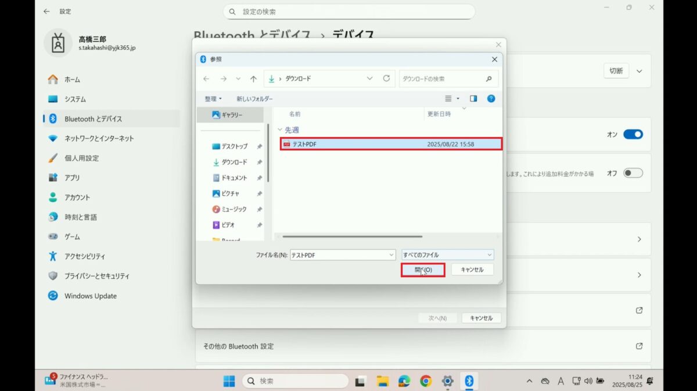Enable the toggle currently set to オフ
The width and height of the screenshot is (697, 391).
click(633, 173)
